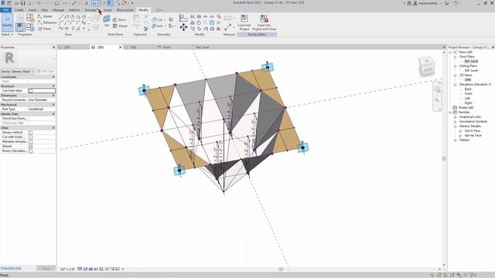Show the work plane
This screenshot has width=495, height=278.
119,19
